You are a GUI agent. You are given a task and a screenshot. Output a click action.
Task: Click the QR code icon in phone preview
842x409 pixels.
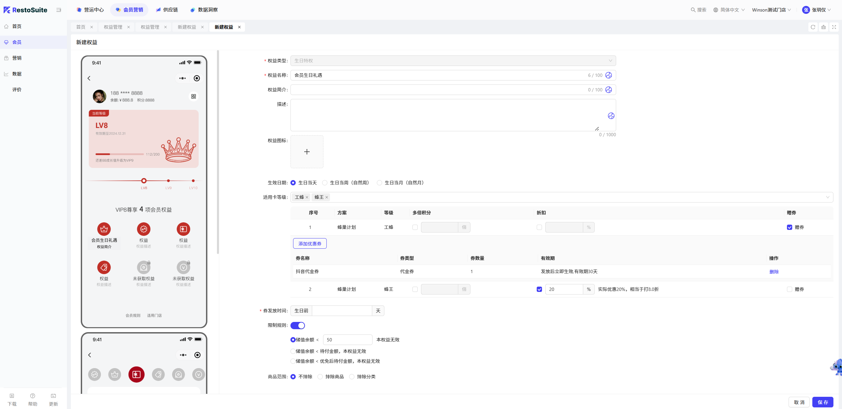click(x=194, y=96)
